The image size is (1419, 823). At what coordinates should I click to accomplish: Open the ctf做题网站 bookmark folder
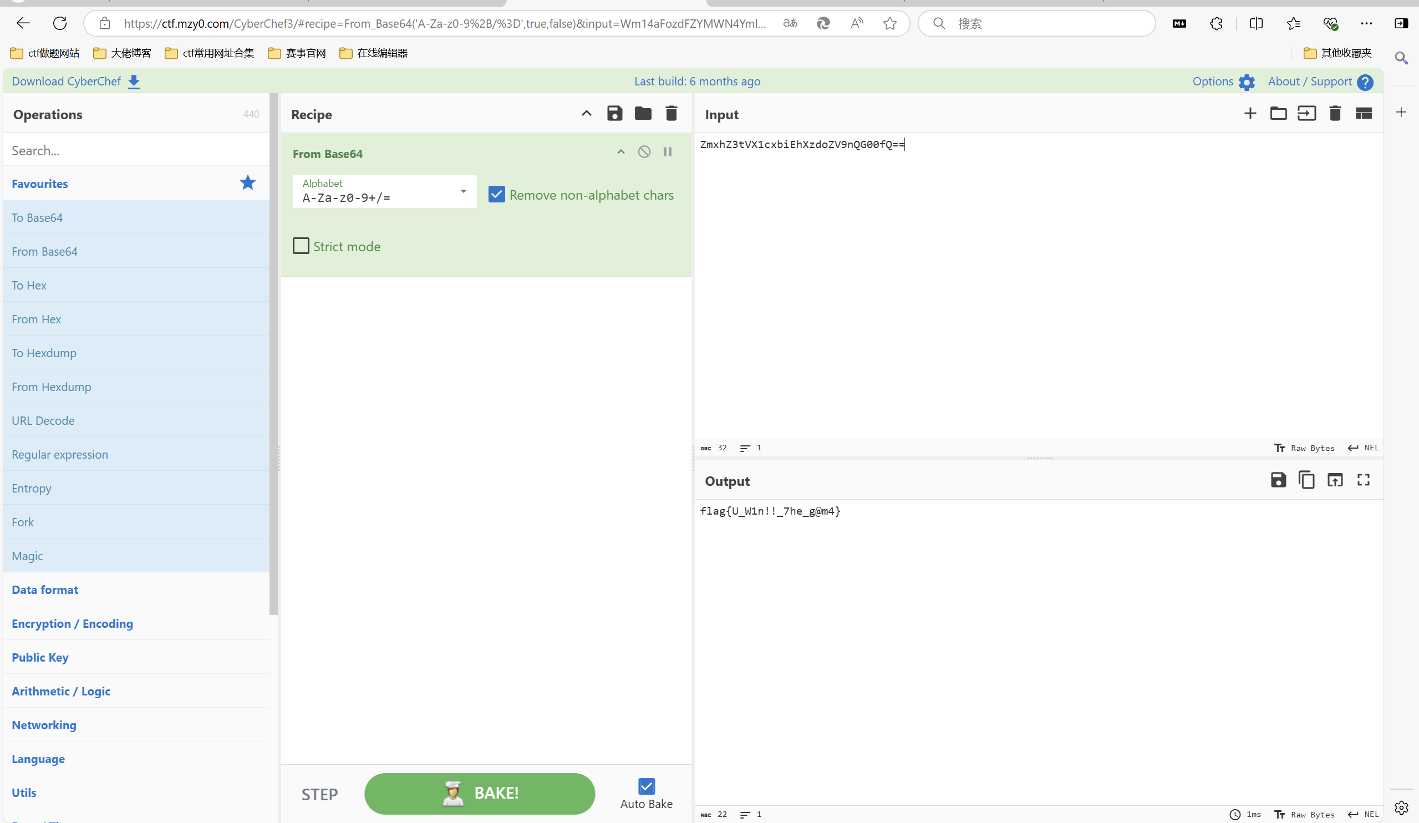(x=45, y=53)
